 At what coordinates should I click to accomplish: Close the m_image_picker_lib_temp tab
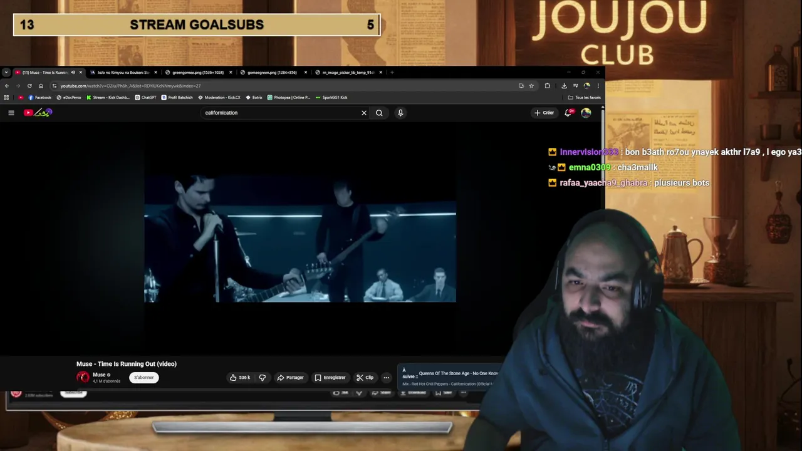click(x=381, y=73)
